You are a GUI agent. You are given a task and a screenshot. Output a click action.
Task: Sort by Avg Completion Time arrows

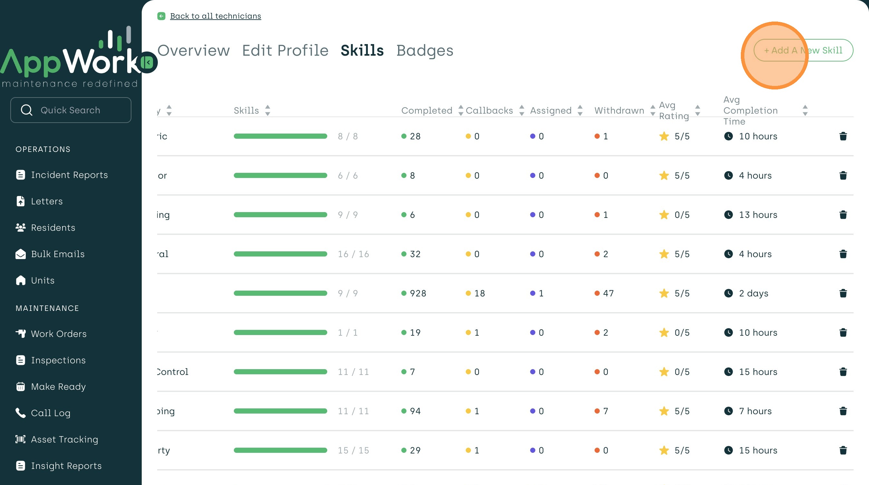point(805,110)
